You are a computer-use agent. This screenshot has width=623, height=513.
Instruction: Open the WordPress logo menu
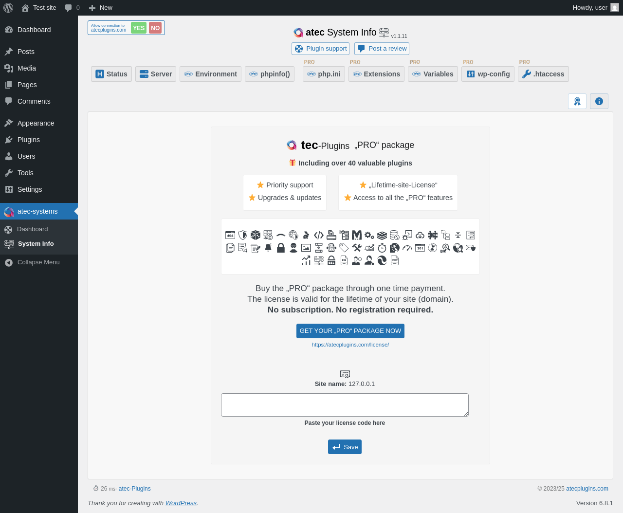pos(8,8)
